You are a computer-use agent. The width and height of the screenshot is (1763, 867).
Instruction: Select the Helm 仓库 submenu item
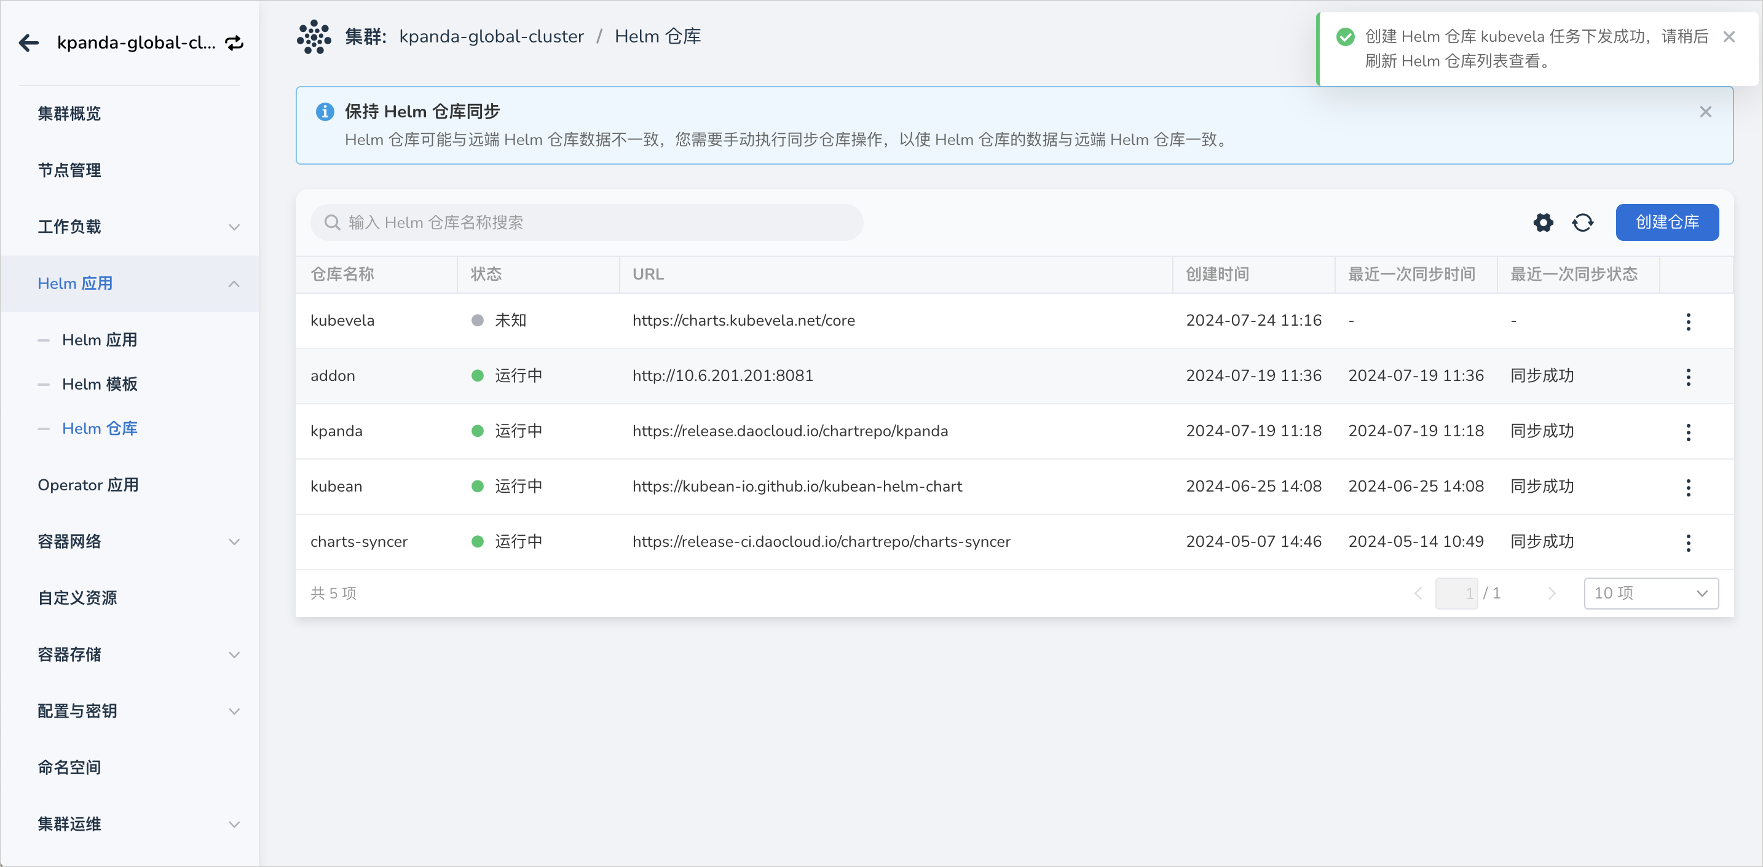click(99, 428)
